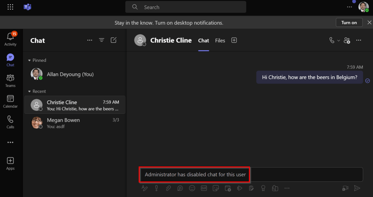Filter the chat list
The width and height of the screenshot is (373, 197).
click(x=102, y=40)
